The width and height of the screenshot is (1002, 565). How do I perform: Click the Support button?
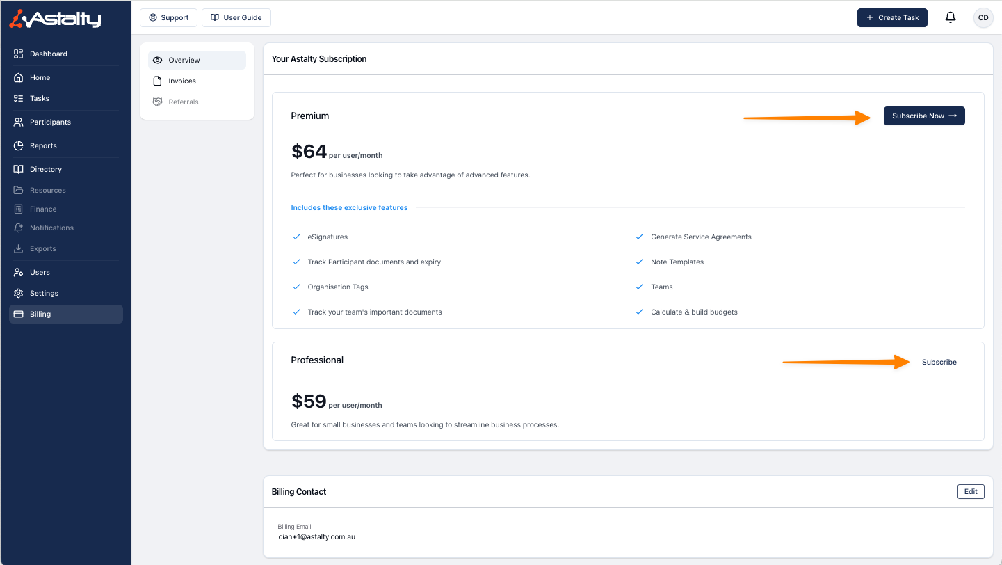[x=168, y=17]
